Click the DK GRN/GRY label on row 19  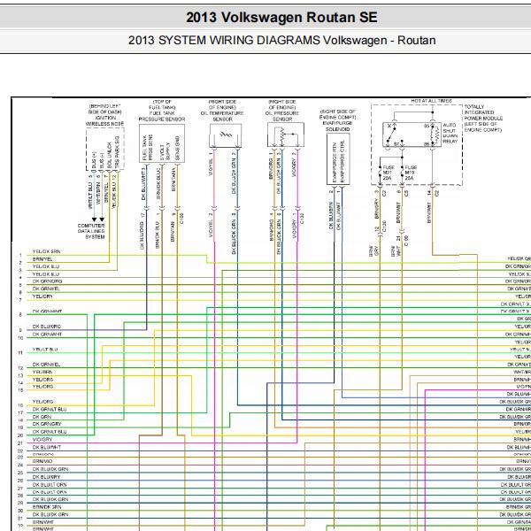tap(47, 424)
